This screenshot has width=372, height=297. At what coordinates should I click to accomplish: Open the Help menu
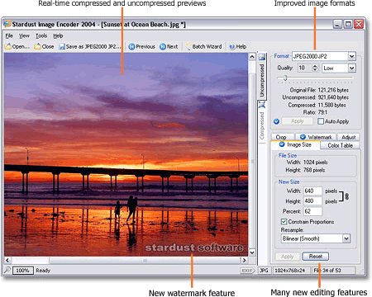pyautogui.click(x=58, y=35)
